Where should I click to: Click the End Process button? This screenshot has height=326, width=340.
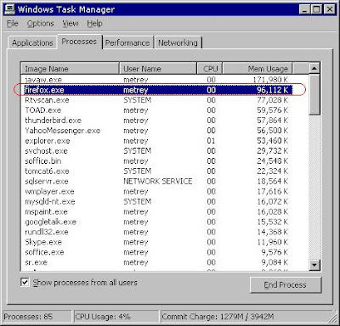click(x=286, y=284)
